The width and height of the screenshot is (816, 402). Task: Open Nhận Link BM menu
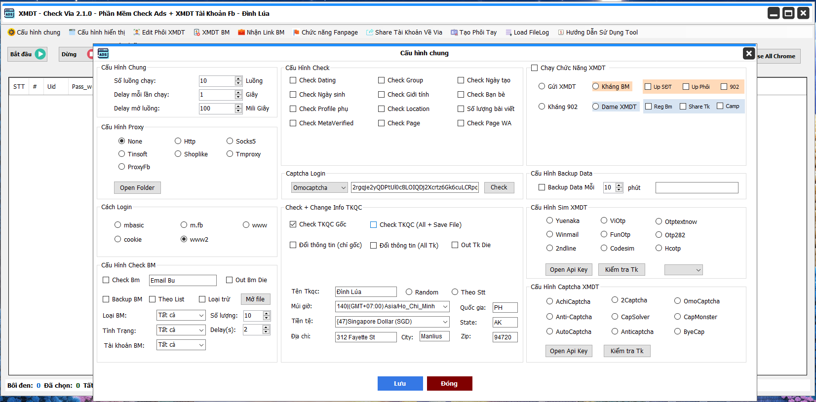pos(261,32)
